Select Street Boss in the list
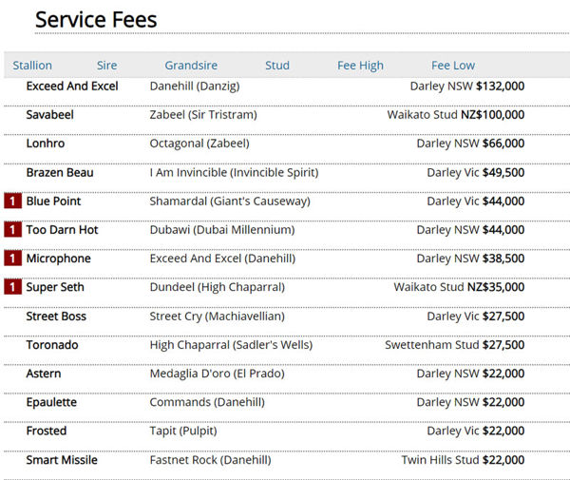The image size is (570, 480). pyautogui.click(x=56, y=317)
